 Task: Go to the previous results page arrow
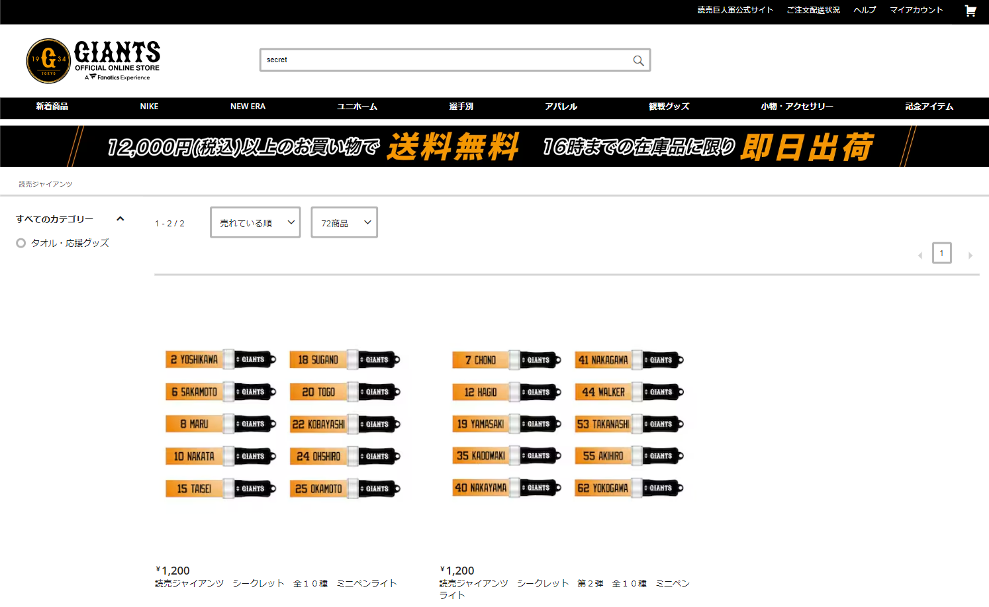pyautogui.click(x=919, y=256)
